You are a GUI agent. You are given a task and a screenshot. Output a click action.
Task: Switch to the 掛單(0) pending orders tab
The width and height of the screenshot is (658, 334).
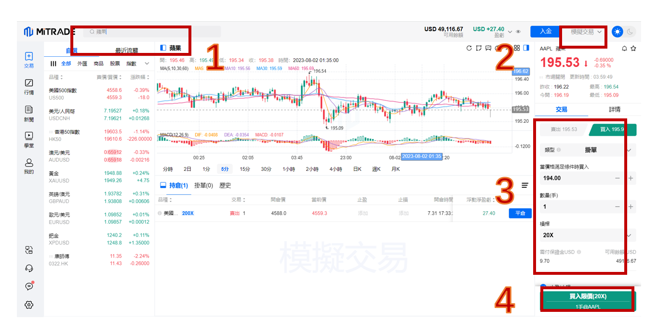[x=203, y=185]
